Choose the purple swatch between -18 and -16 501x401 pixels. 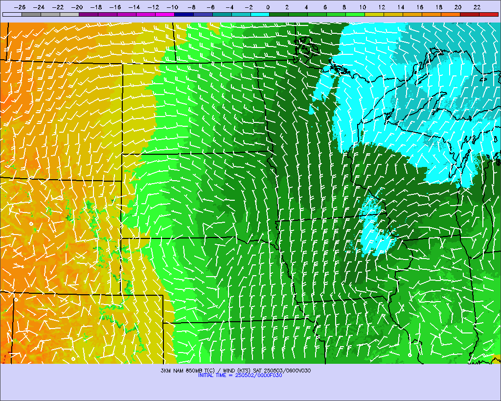click(x=108, y=14)
